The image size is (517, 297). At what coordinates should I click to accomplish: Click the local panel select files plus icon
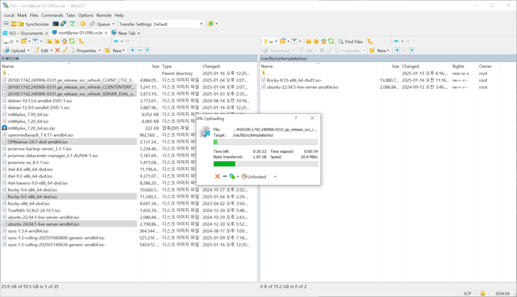[132, 50]
